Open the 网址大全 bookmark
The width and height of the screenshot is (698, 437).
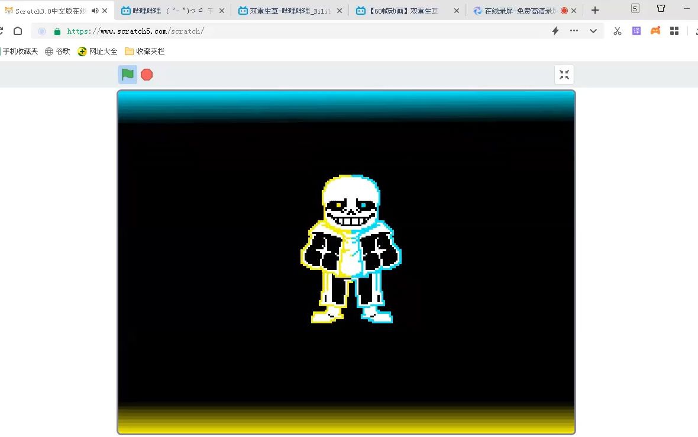click(x=98, y=52)
